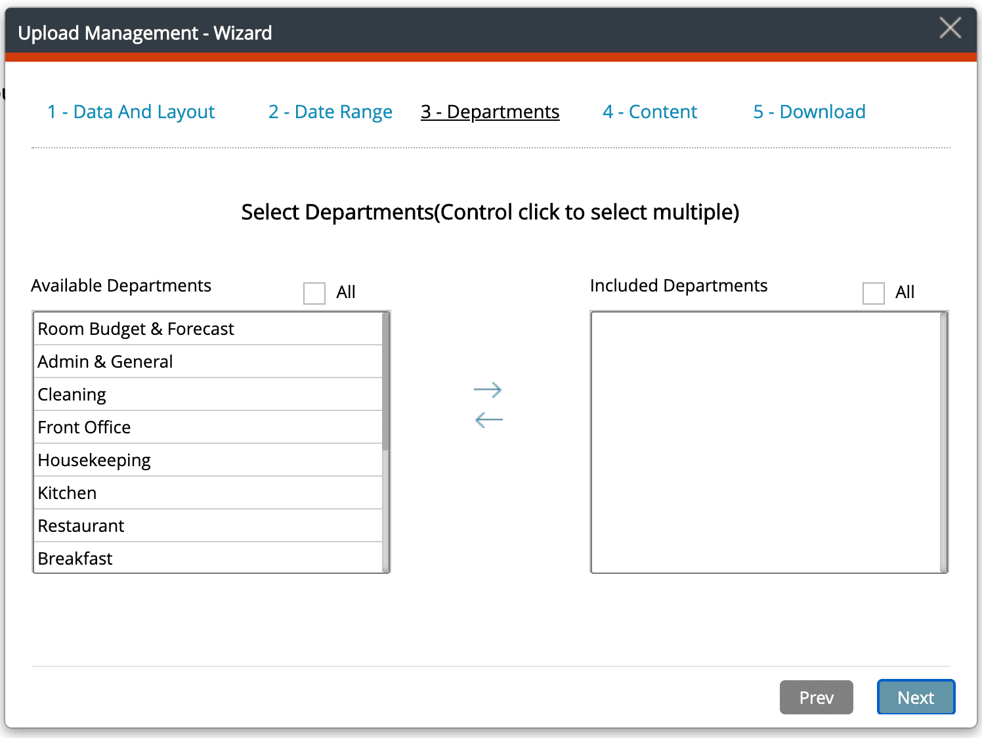
Task: Click the right arrow to include departments
Action: 488,390
